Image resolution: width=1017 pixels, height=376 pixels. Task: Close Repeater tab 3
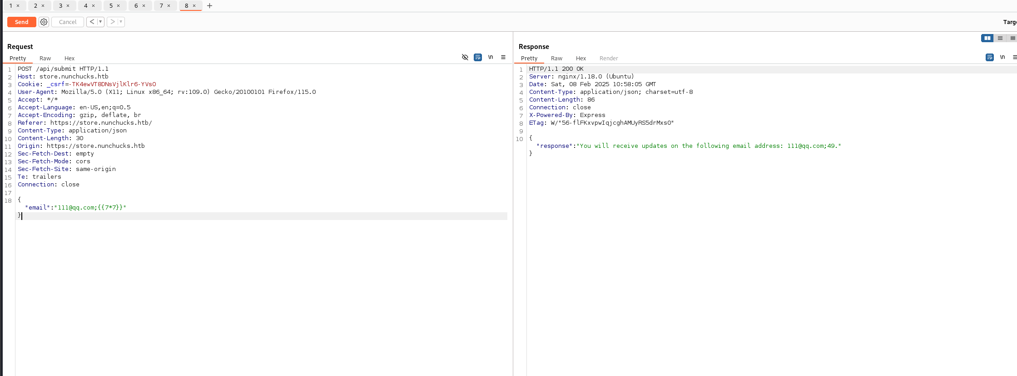click(68, 6)
